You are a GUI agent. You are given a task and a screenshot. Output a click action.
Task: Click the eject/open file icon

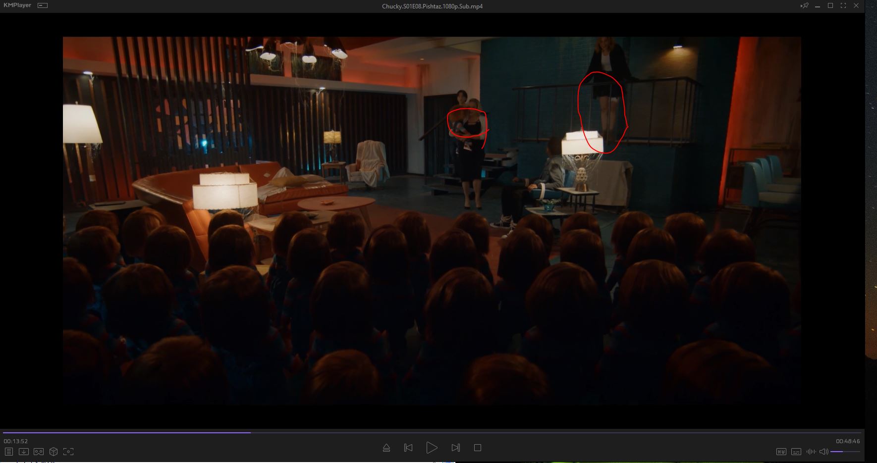coord(386,448)
